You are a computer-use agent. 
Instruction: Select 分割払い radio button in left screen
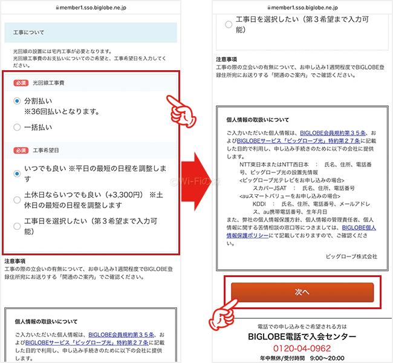[x=17, y=101]
